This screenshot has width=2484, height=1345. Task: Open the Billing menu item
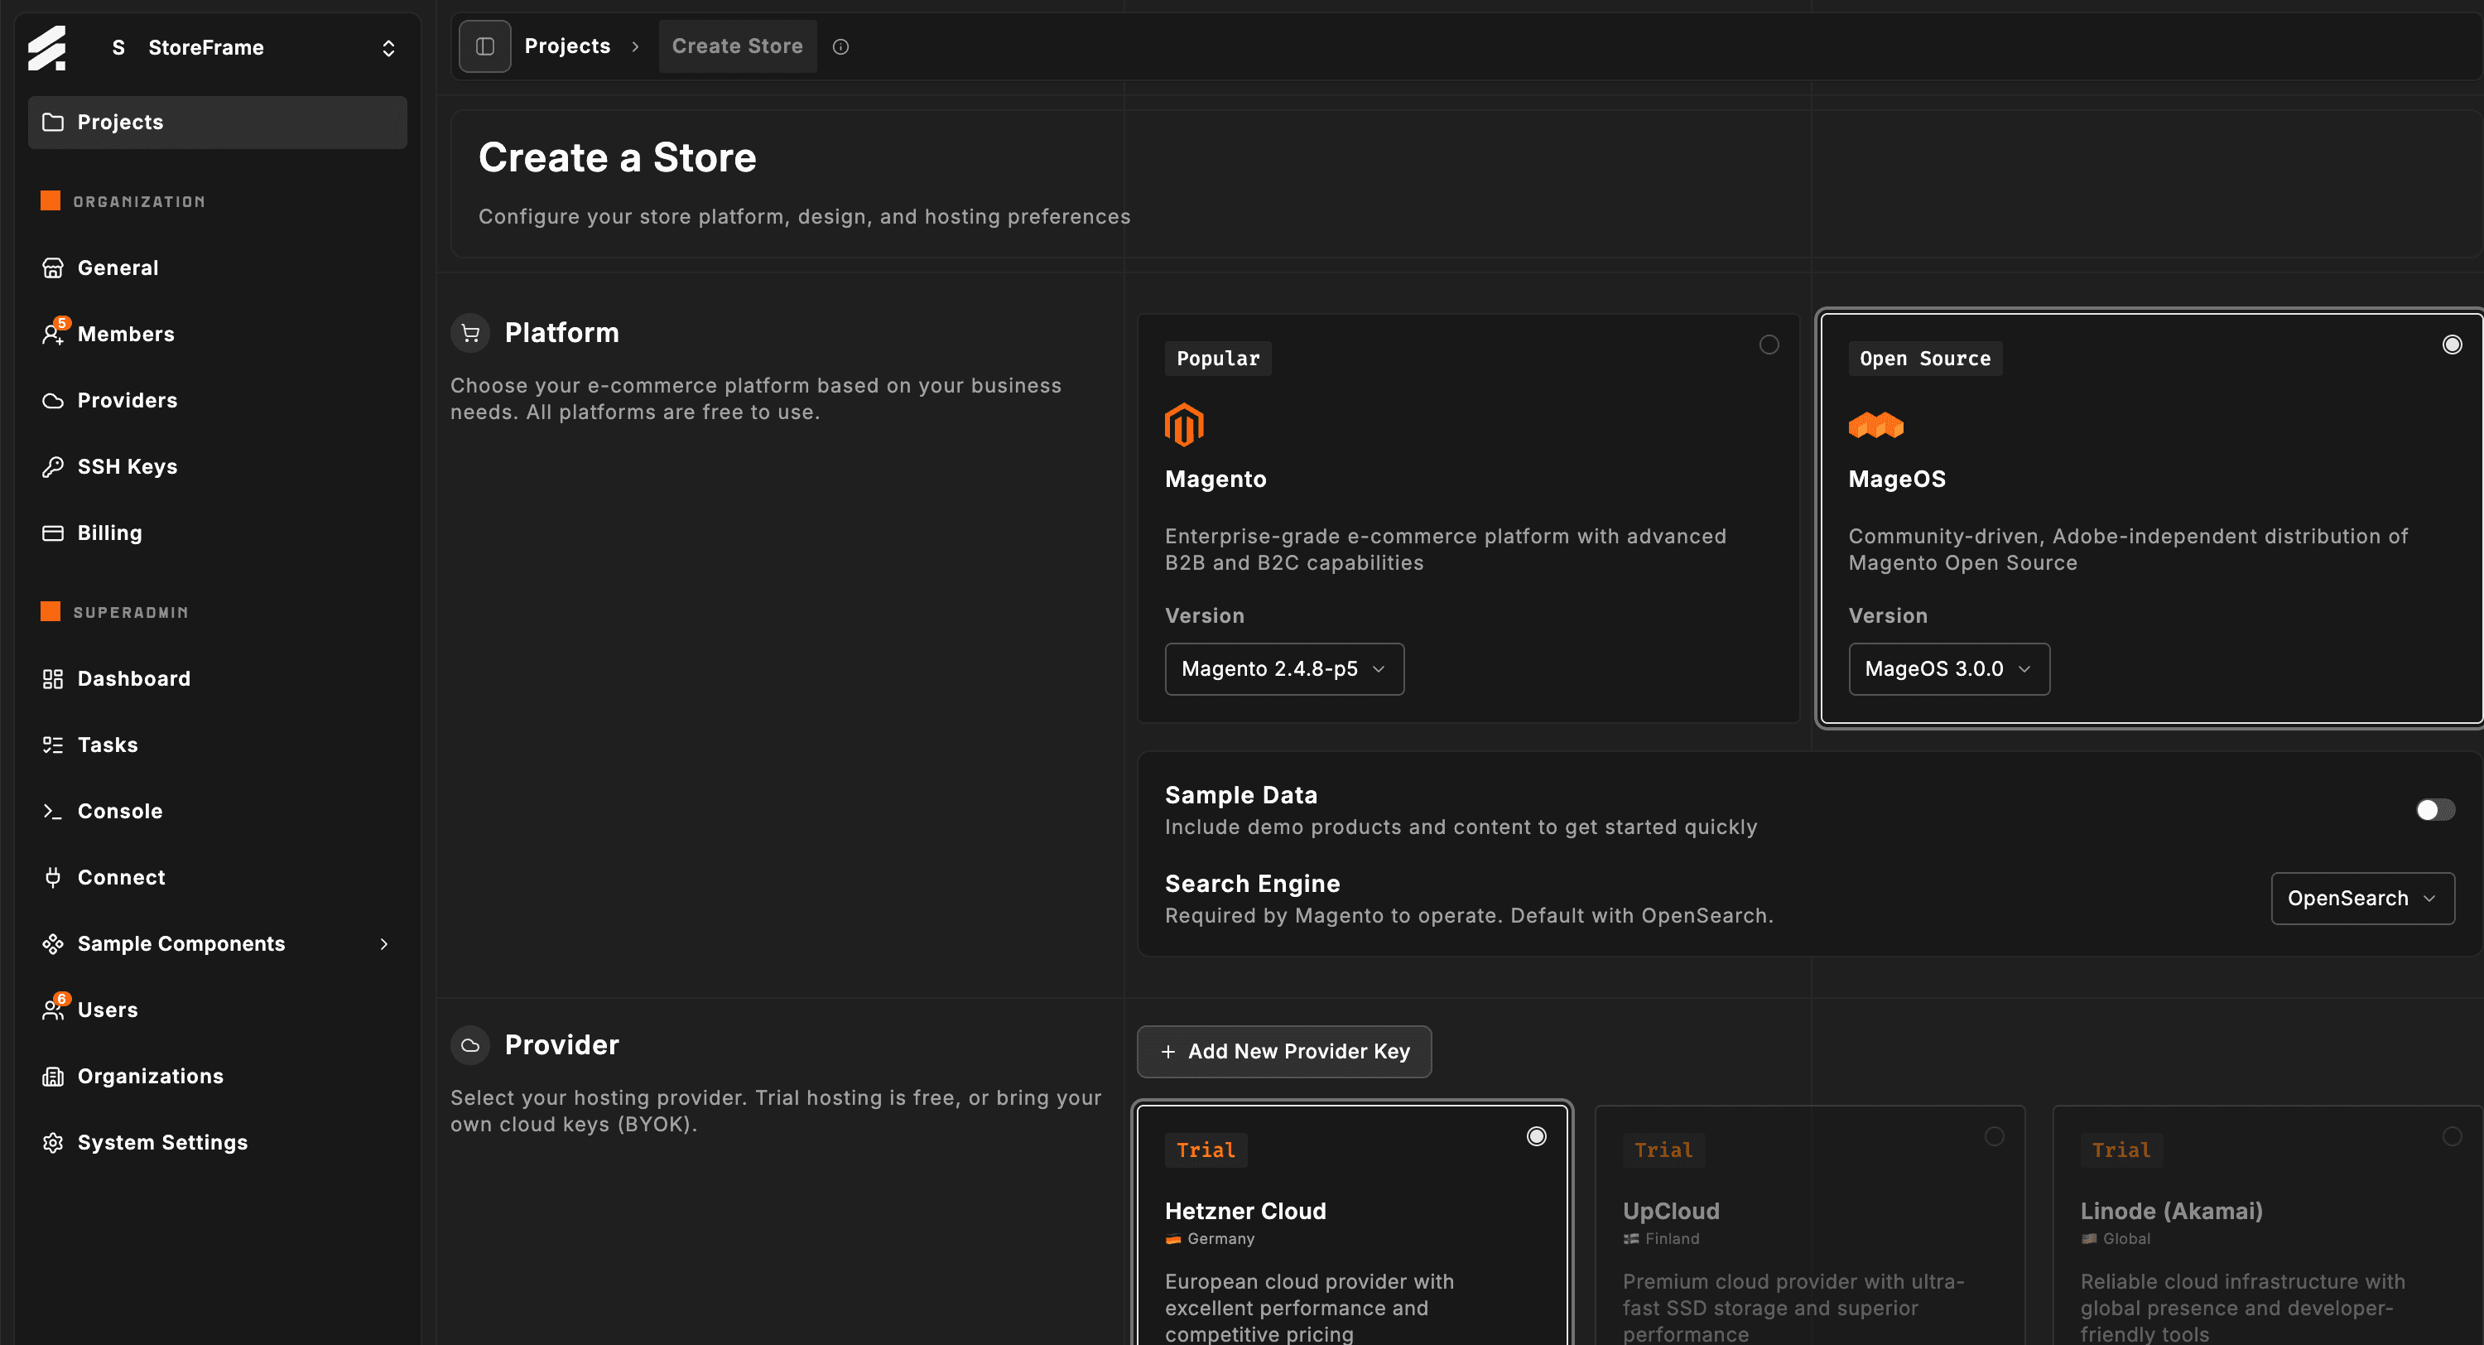click(x=217, y=533)
